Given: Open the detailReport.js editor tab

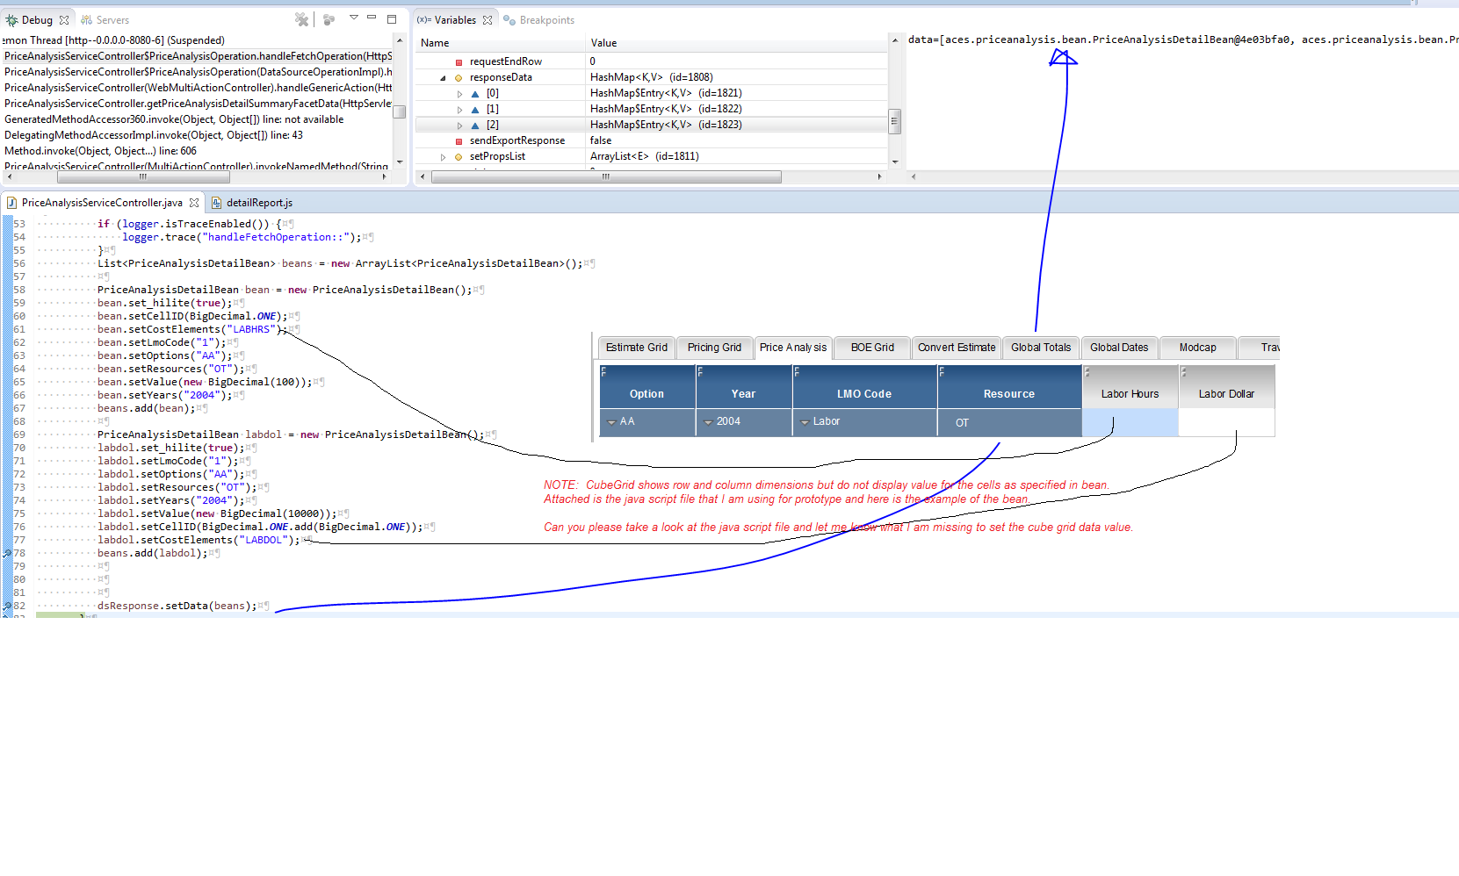Looking at the screenshot, I should [258, 203].
